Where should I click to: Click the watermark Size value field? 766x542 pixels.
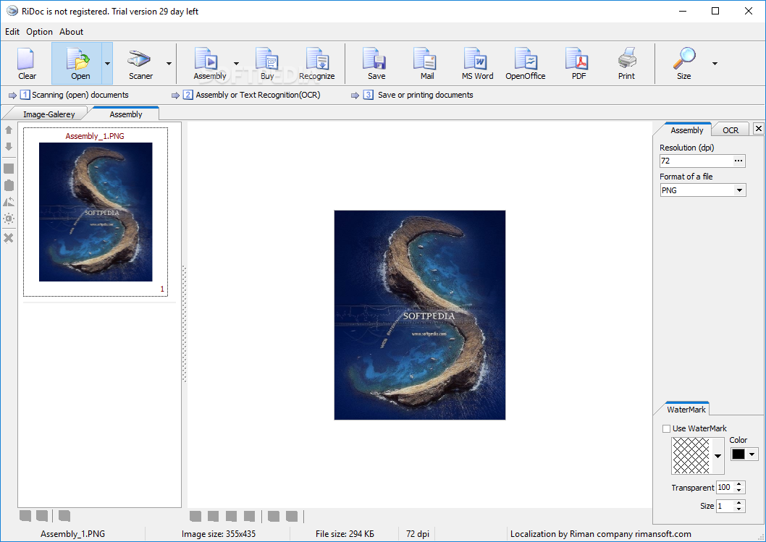[725, 506]
